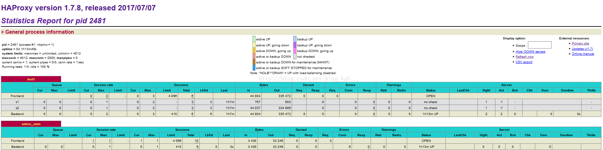Screen dimensions: 603x150
Task: Click the 334 869 bytes-out value for s2
Action: 284,108
